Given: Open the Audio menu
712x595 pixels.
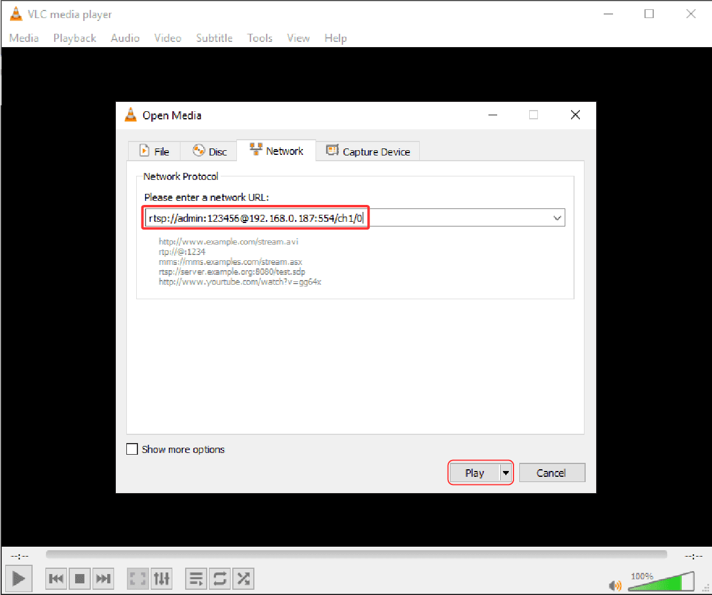Looking at the screenshot, I should (125, 38).
